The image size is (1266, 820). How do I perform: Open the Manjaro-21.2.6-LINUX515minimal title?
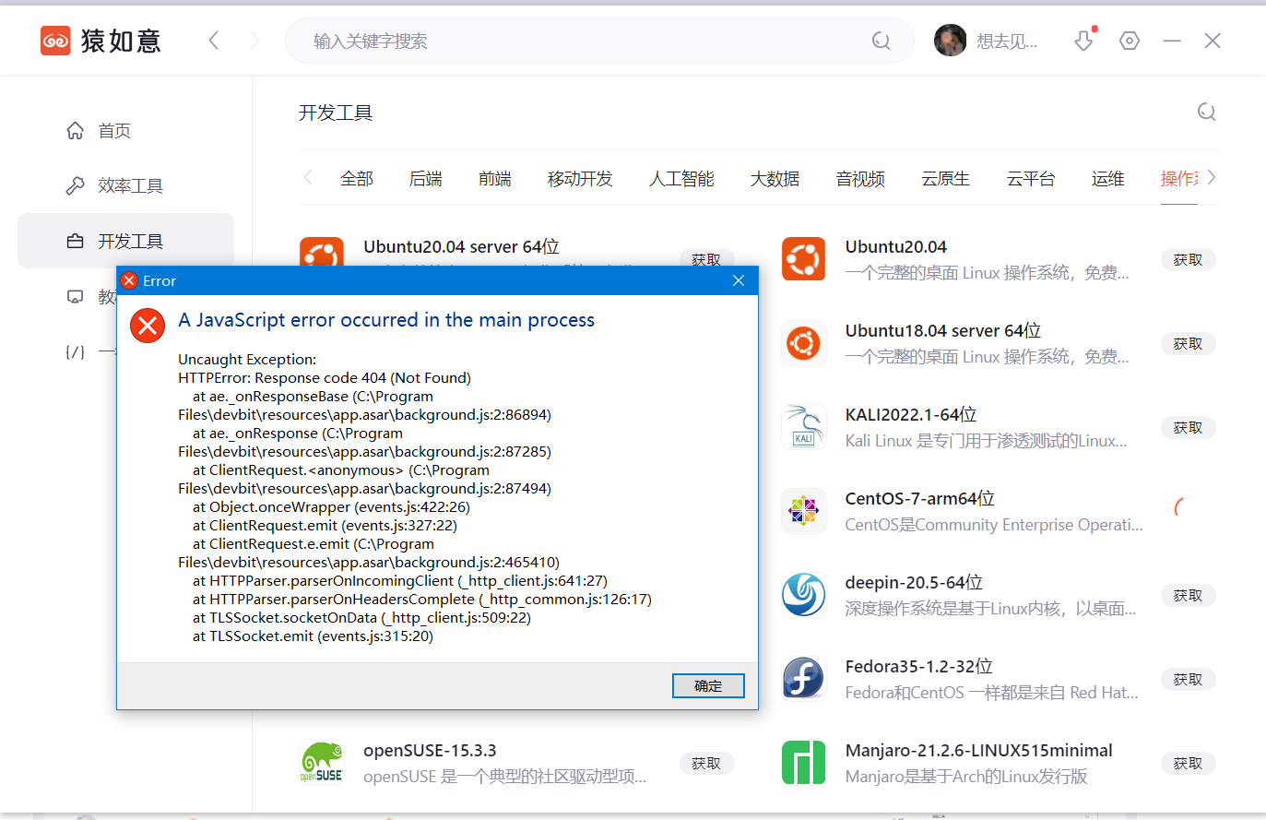[979, 751]
